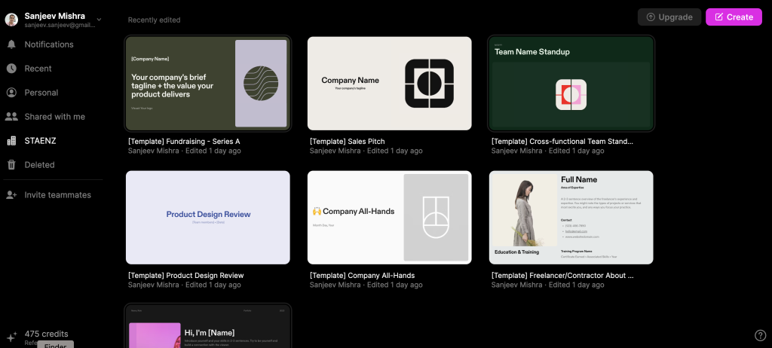The height and width of the screenshot is (348, 772).
Task: Click the Upgrade button
Action: click(x=669, y=17)
